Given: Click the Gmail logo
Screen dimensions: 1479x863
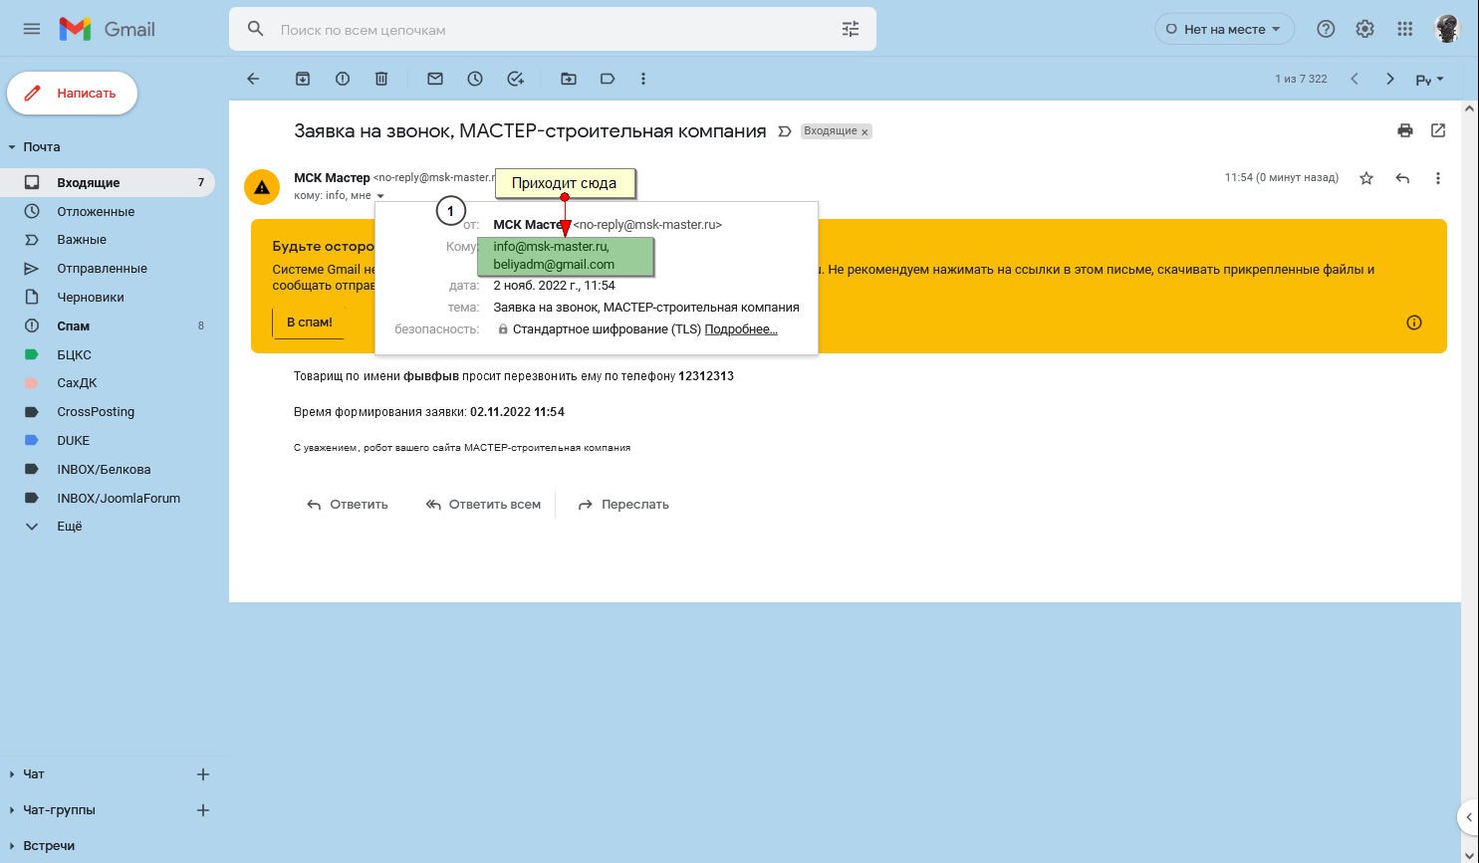Looking at the screenshot, I should 107,29.
